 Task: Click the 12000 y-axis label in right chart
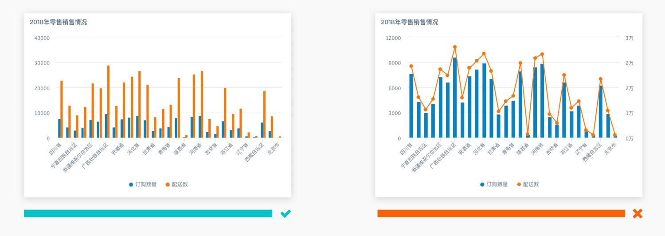coord(393,38)
